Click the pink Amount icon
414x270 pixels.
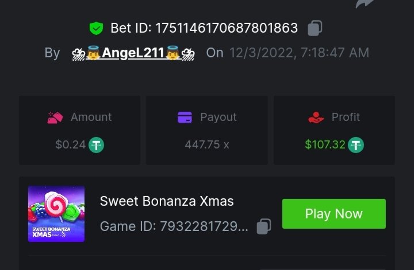tap(55, 118)
